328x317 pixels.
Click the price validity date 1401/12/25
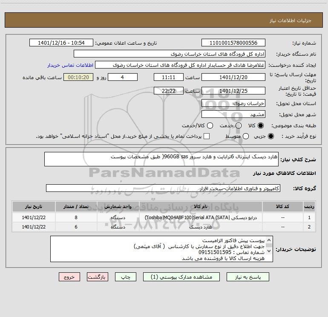tap(233, 91)
